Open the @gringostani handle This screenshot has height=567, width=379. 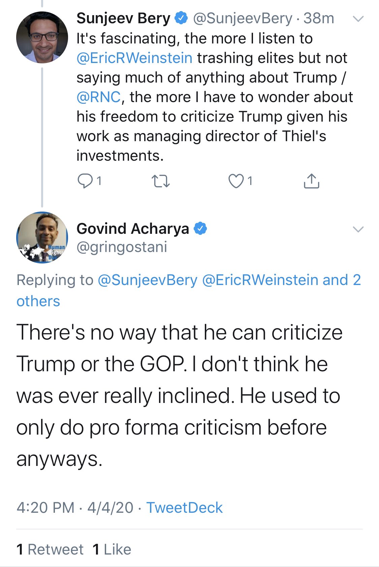click(x=122, y=247)
